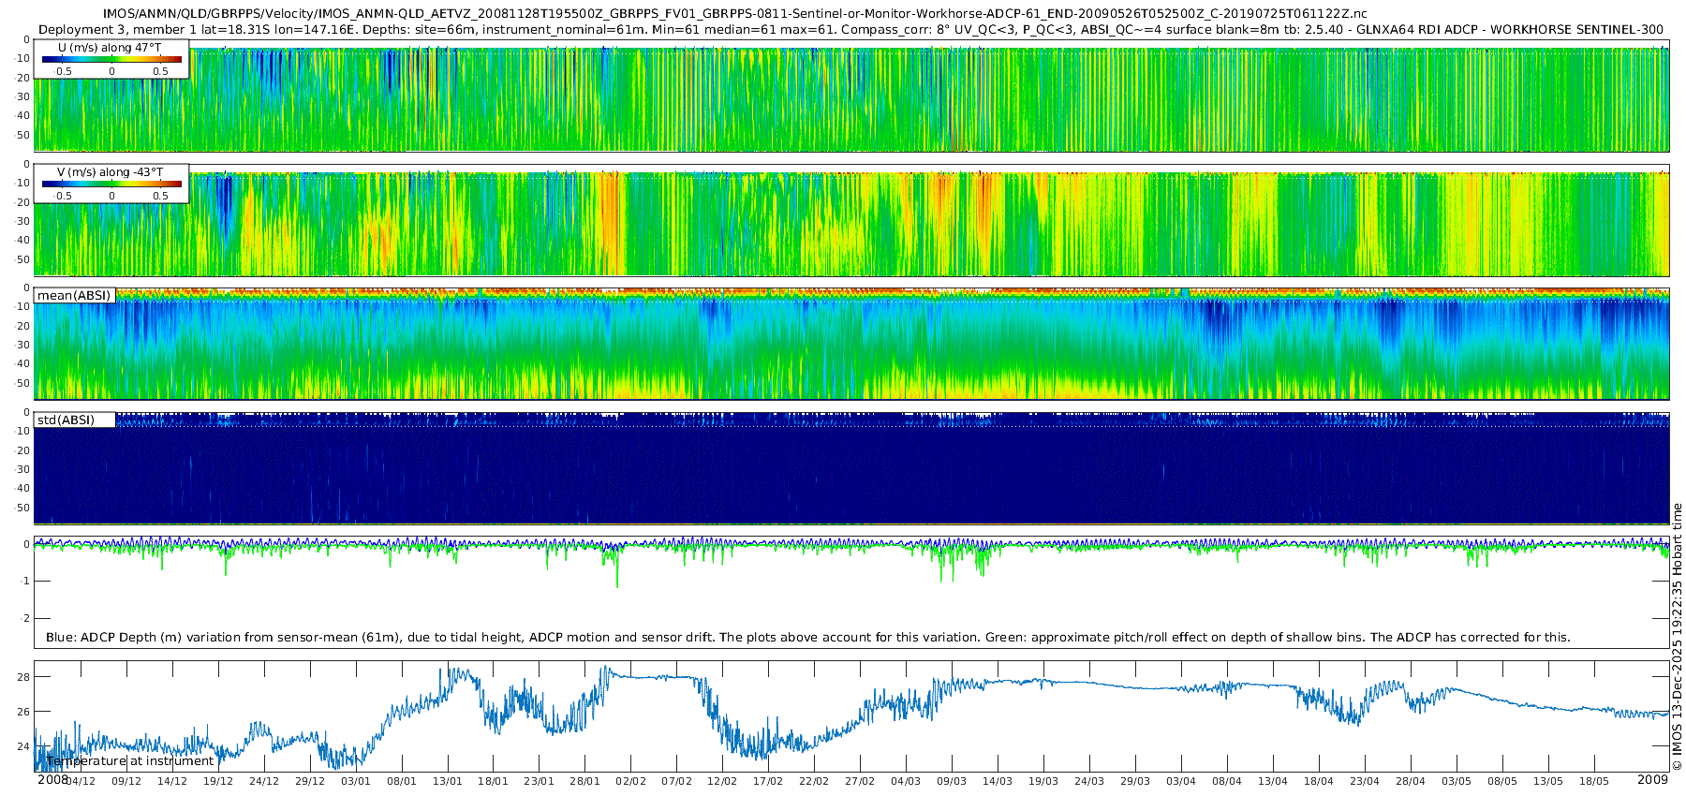Click the IMOS copyright timestamp text
This screenshot has width=1686, height=796.
(1677, 637)
